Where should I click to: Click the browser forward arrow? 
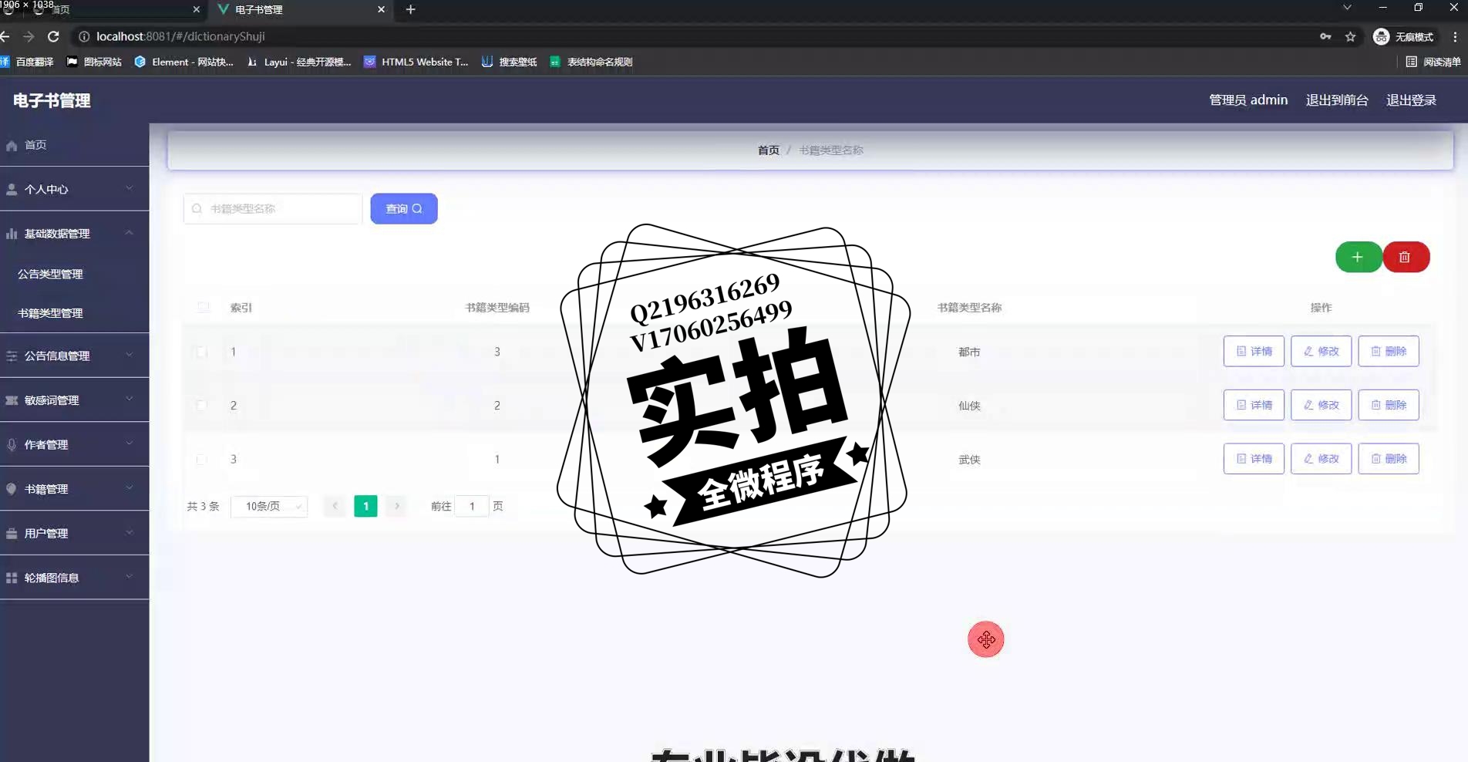[29, 36]
